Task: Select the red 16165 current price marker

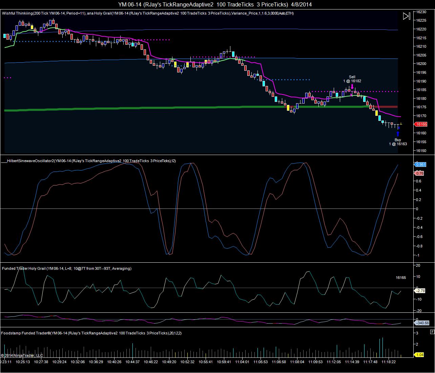Action: (420, 124)
